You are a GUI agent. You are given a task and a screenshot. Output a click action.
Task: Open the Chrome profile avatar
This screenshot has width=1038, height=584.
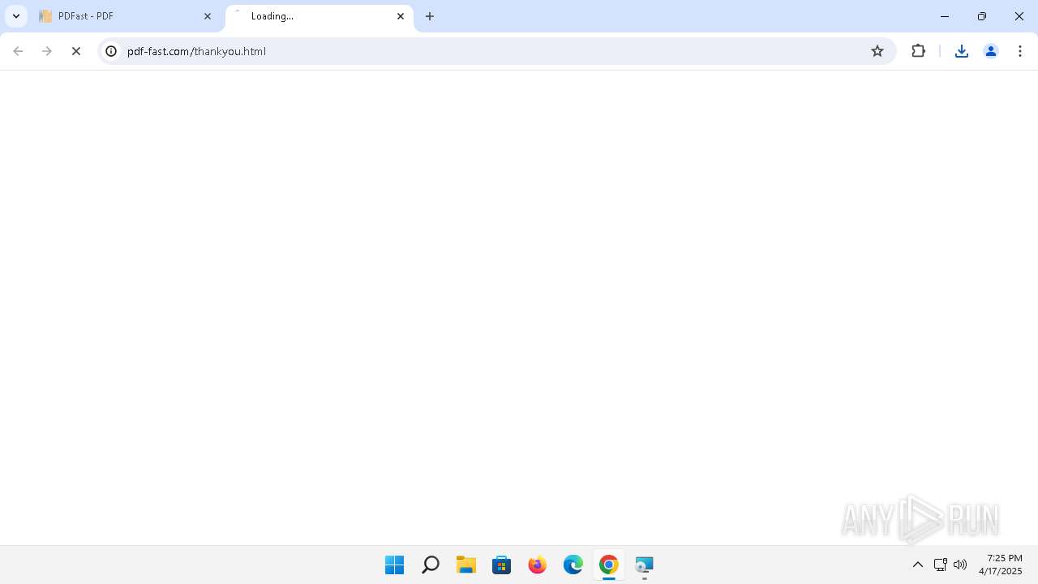991,51
